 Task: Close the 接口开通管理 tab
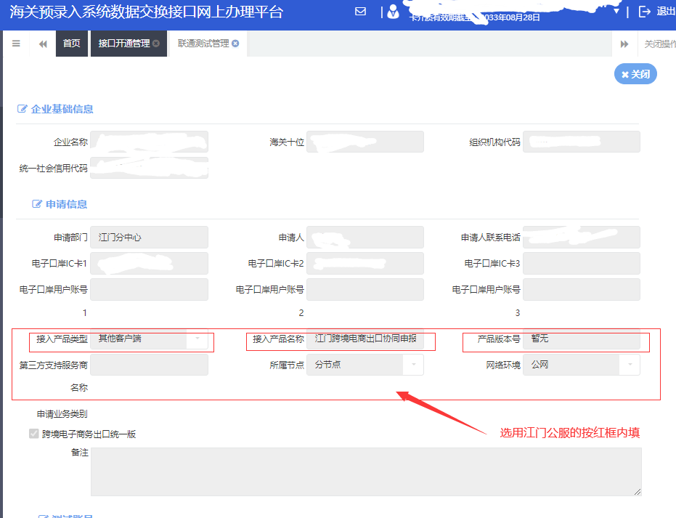coord(156,44)
